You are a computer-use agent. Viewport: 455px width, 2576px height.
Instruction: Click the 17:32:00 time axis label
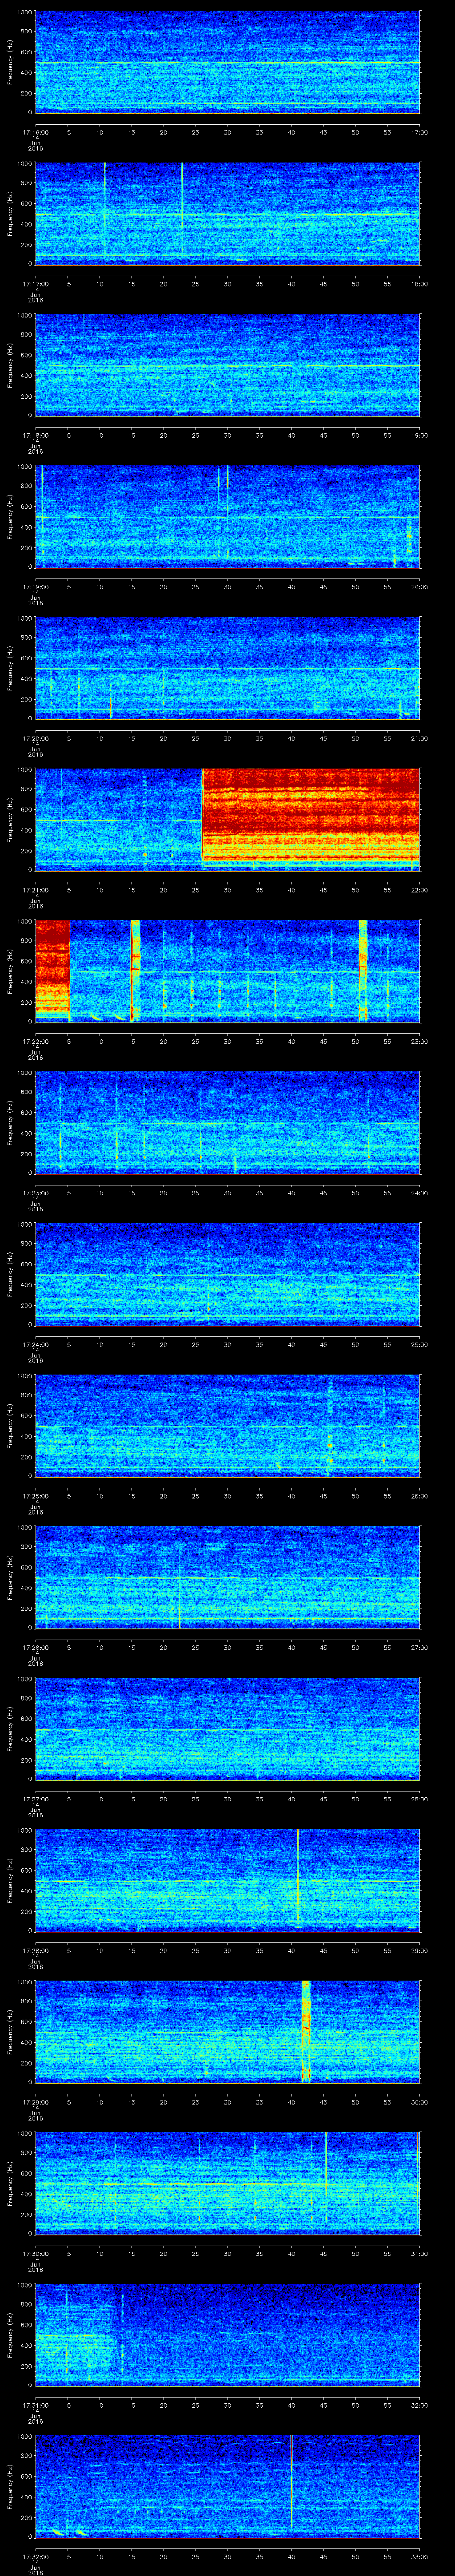coord(36,2557)
